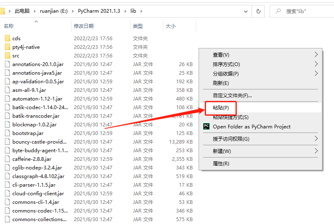Go to ruanjian (E:) in the breadcrumb
Screen dimensions: 334x224
pyautogui.click(x=54, y=11)
